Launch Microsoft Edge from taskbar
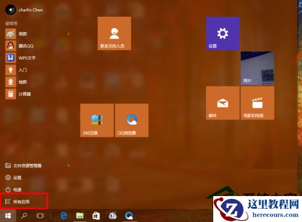The height and width of the screenshot is (222, 302). (64, 216)
